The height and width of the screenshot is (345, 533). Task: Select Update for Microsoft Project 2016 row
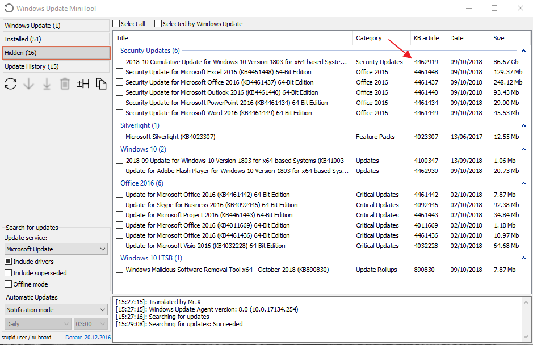click(321, 215)
